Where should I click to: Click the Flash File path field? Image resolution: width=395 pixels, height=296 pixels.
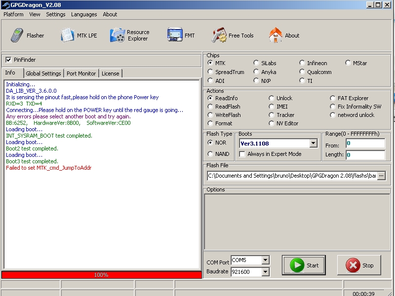(x=292, y=176)
